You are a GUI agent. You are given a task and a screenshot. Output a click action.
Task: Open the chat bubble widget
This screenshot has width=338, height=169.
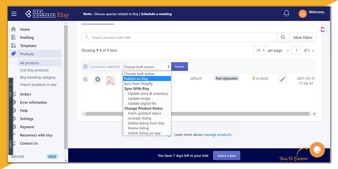pos(317,150)
